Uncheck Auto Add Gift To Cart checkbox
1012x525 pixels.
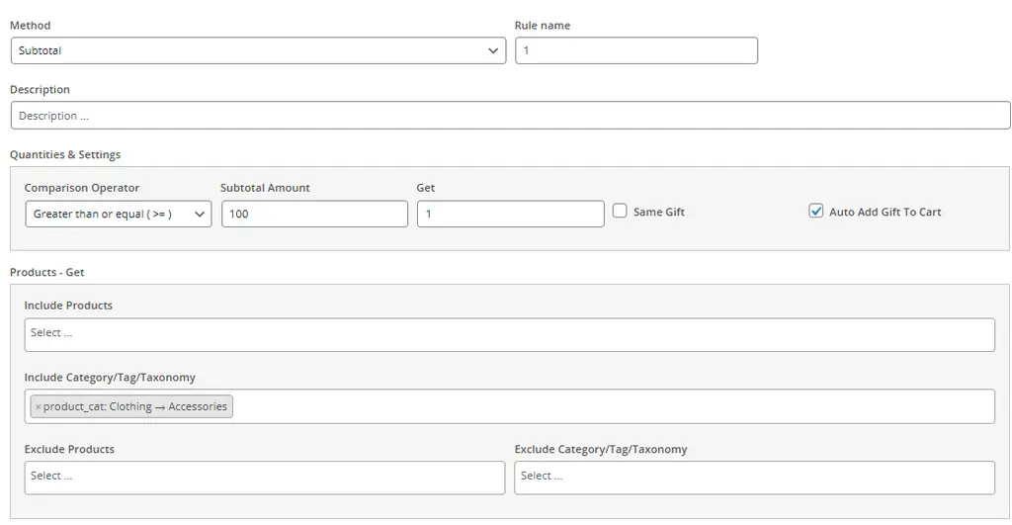[x=815, y=211]
